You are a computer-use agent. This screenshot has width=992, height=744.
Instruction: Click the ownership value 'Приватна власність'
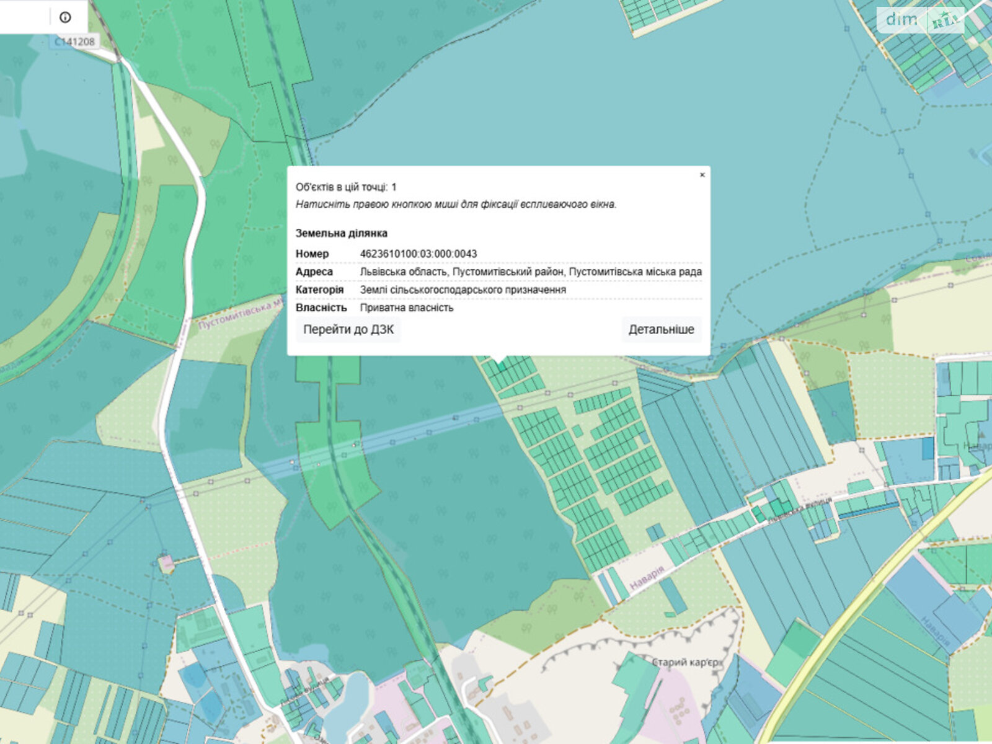[407, 308]
